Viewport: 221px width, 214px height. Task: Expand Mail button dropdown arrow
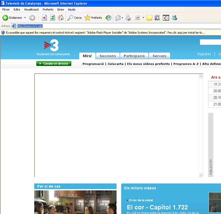[x=122, y=18]
